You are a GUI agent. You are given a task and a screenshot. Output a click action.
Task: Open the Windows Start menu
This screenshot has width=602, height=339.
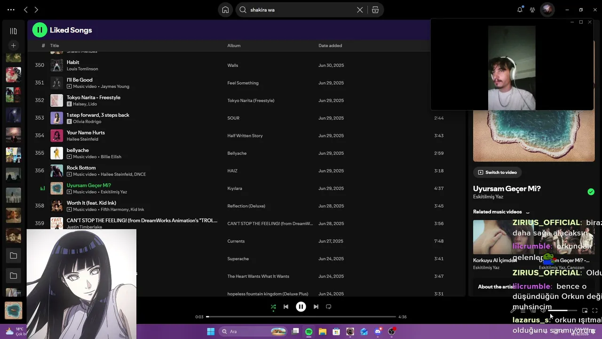click(x=210, y=331)
